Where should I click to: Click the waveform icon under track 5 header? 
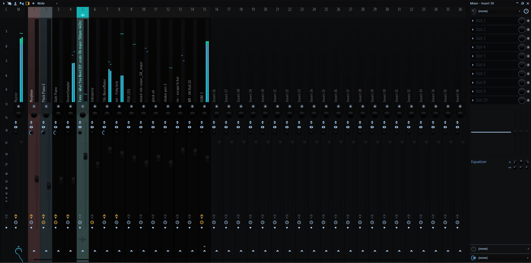click(83, 15)
